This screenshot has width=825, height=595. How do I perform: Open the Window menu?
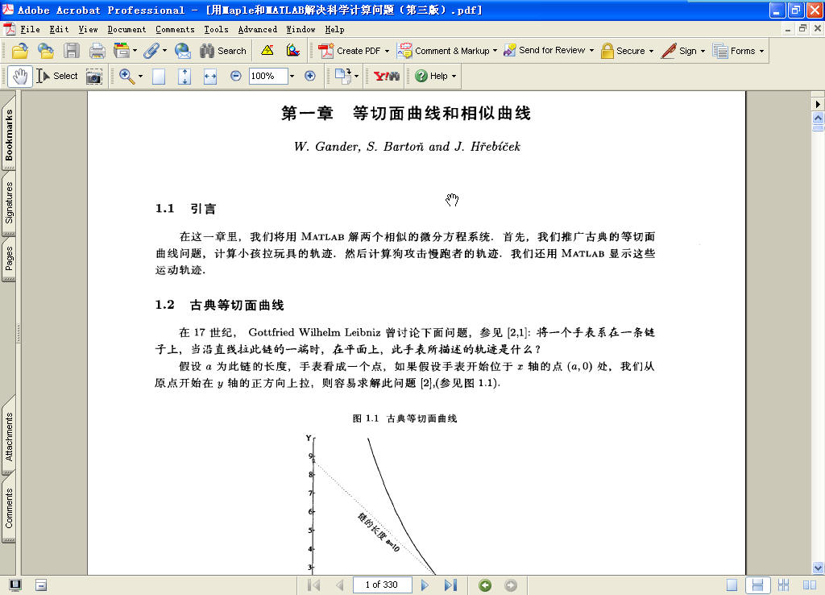[301, 30]
